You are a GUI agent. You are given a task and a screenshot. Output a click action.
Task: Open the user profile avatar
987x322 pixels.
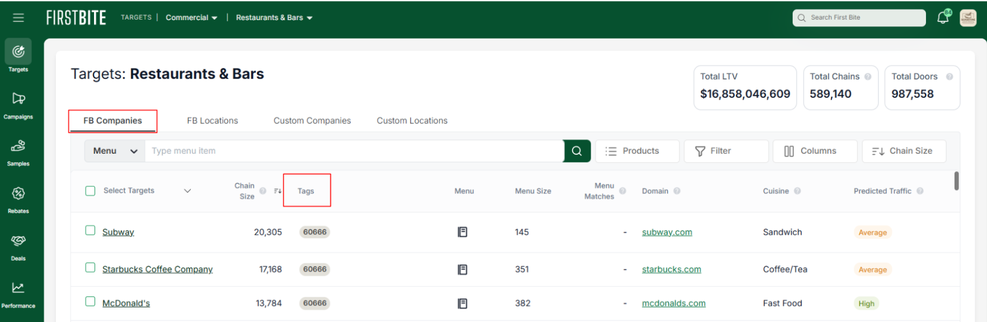click(x=968, y=18)
